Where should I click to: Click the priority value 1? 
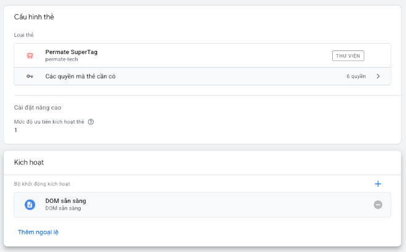[16, 130]
